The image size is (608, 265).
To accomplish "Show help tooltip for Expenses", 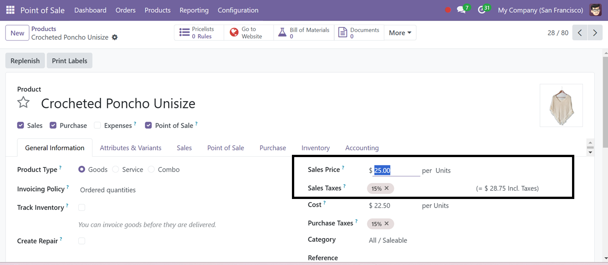I will click(135, 123).
